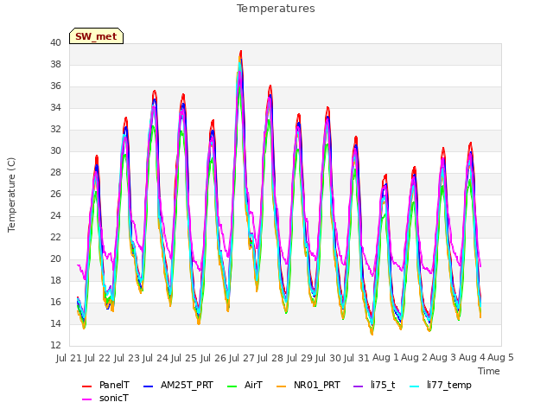Click the li77_temp legend label
This screenshot has width=553, height=415.
pos(449,385)
